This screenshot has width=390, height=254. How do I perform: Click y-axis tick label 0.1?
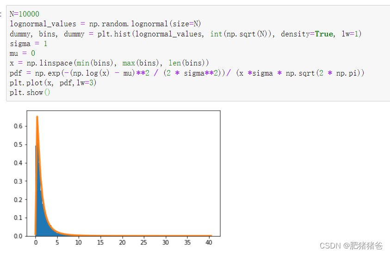(x=18, y=218)
